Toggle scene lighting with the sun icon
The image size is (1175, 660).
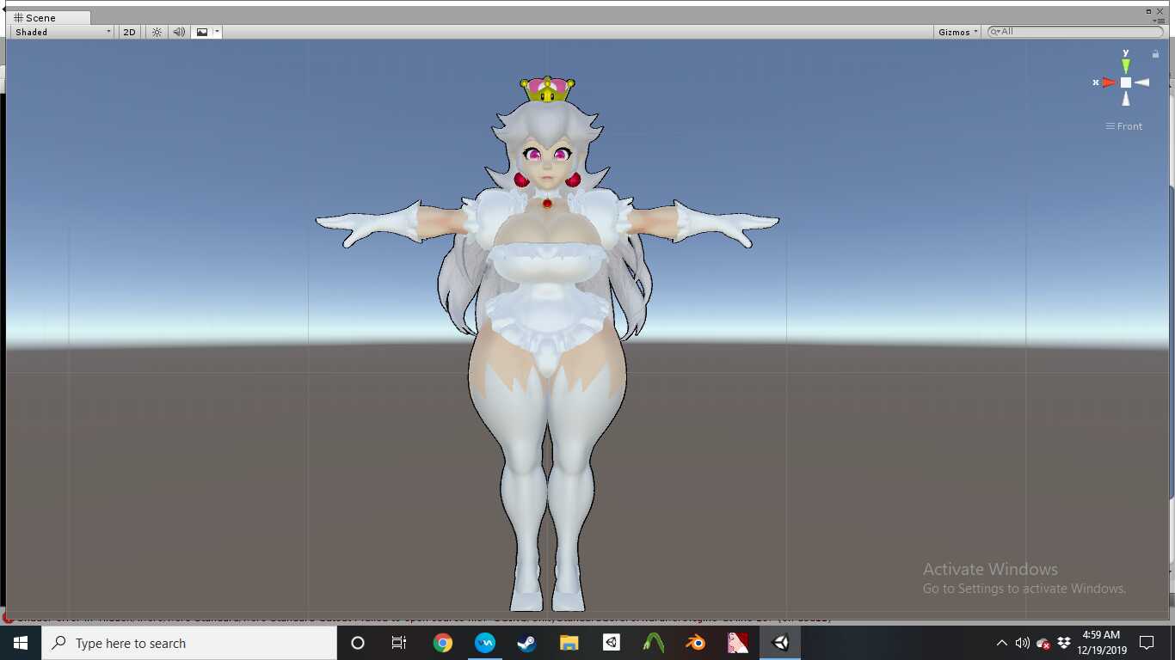(x=157, y=32)
